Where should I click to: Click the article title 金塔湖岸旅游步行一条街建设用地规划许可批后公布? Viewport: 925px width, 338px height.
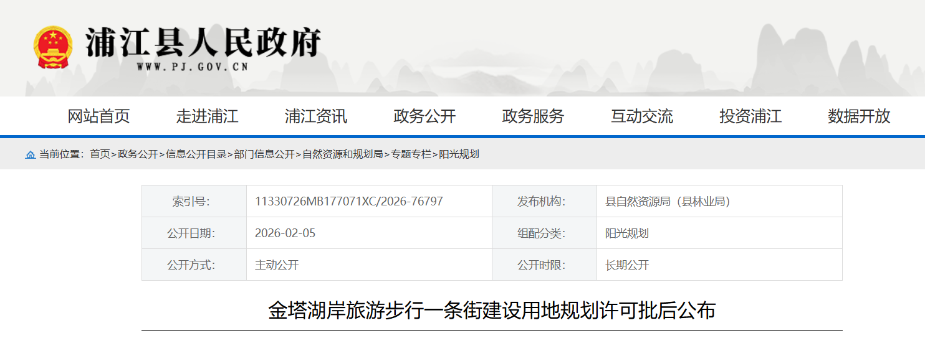pos(491,310)
